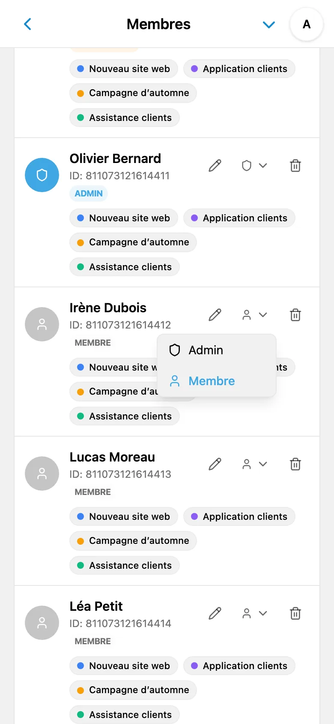
Task: Click the name Olivier Bernard
Action: [116, 159]
